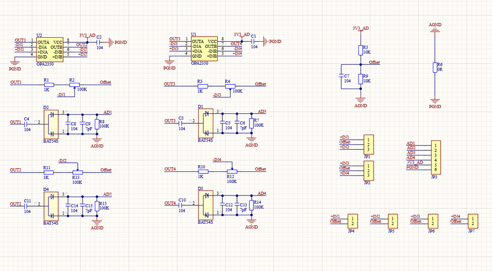The image size is (492, 271).
Task: Select resistor R10 1K
Action: point(203,171)
